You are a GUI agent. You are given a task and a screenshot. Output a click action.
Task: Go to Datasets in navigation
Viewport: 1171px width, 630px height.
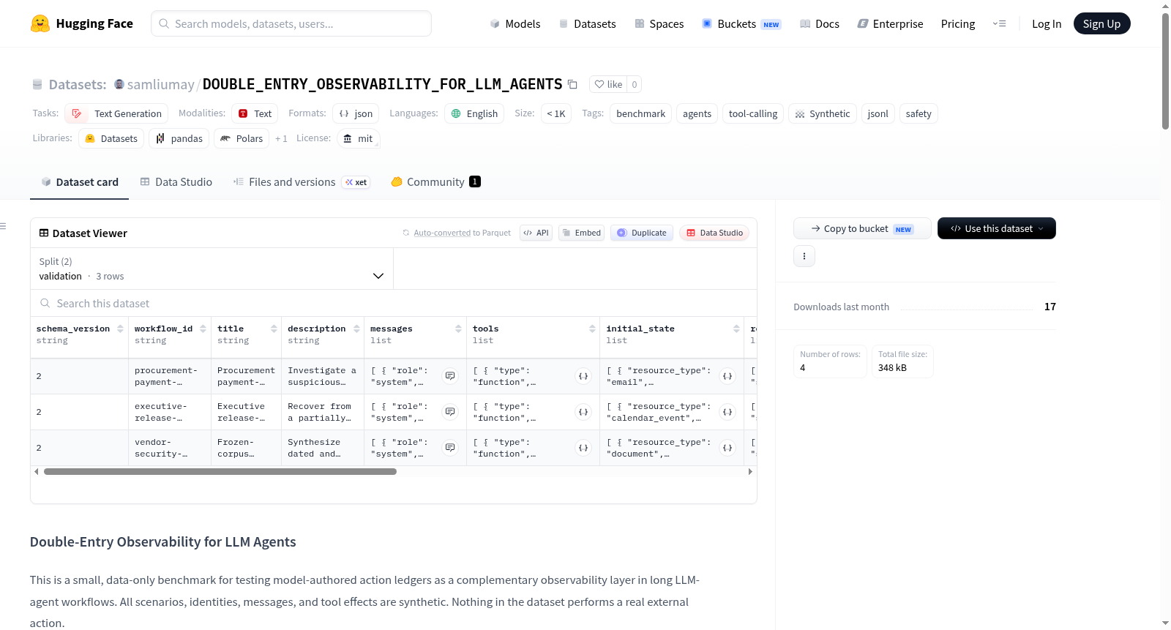tap(587, 23)
